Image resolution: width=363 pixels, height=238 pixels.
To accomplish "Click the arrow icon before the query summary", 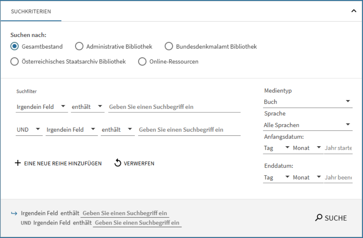I will tap(14, 213).
